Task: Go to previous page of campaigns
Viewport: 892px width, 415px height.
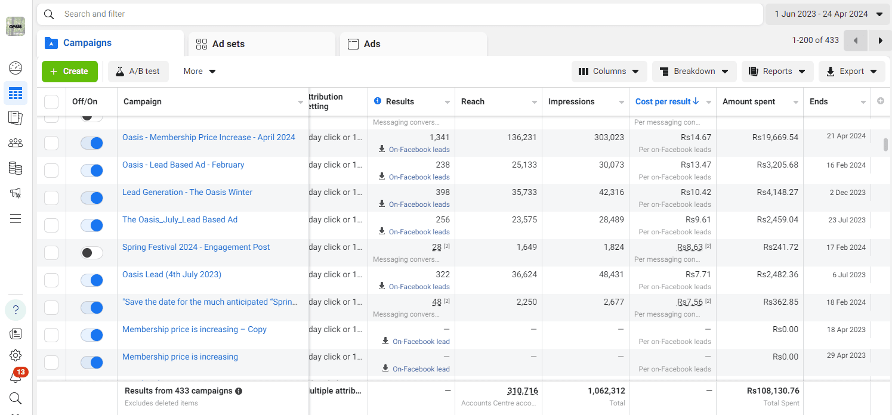Action: point(856,41)
